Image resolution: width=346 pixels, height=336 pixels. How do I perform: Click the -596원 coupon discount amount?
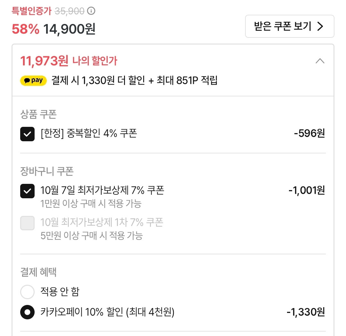pos(309,133)
